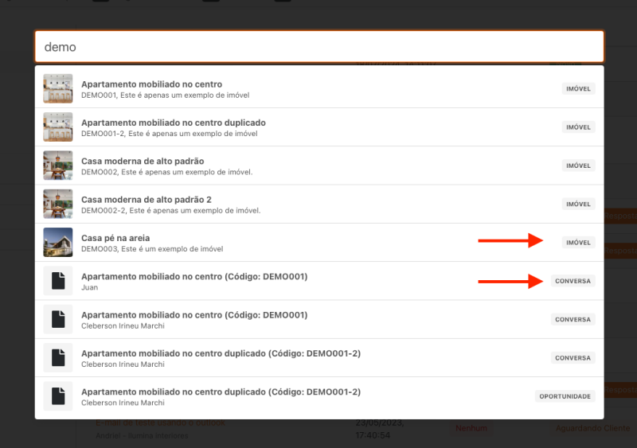Click document icon on DEMO001-2 conversa row

57,357
